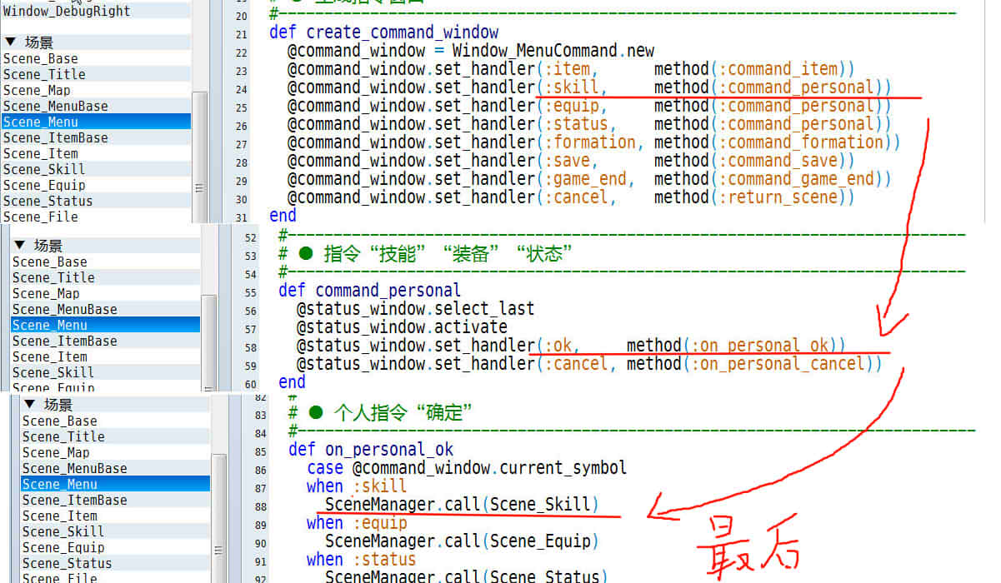Click the @status_window.activate line

tap(402, 326)
